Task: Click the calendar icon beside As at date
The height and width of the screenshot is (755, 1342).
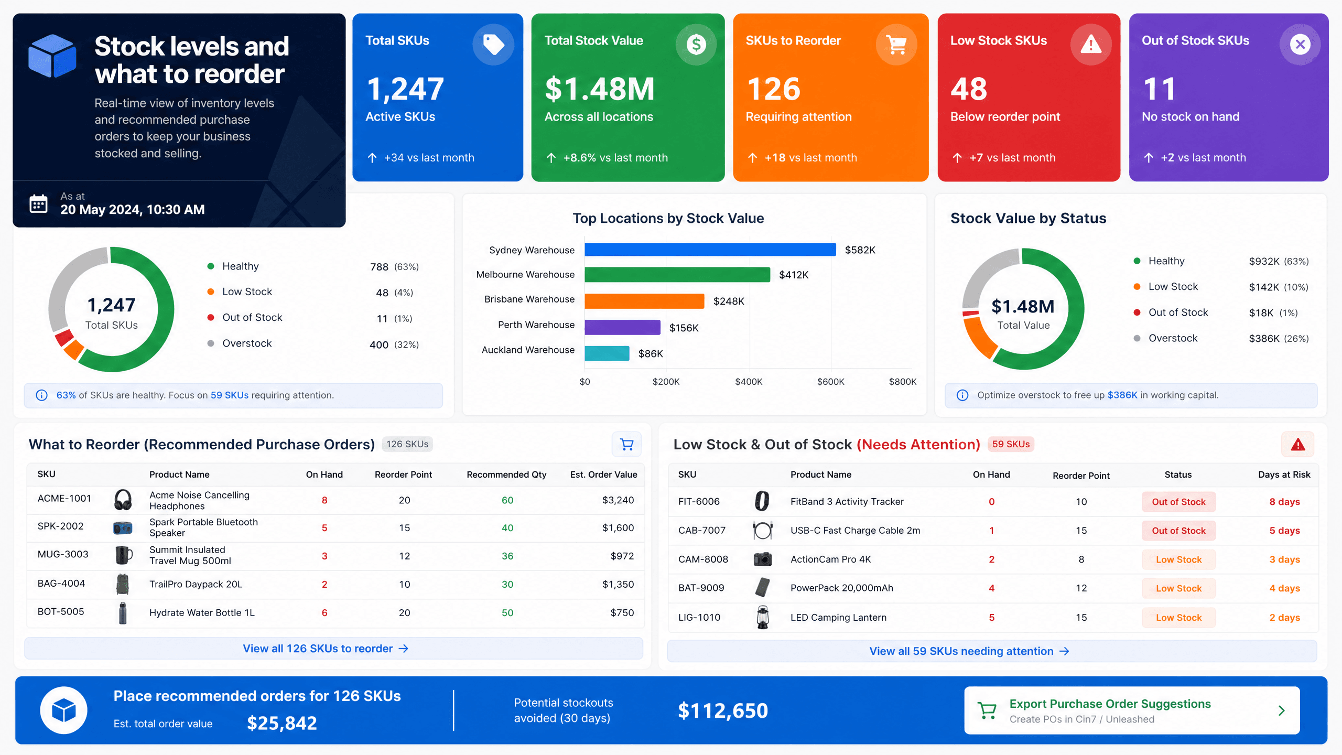Action: pos(38,203)
